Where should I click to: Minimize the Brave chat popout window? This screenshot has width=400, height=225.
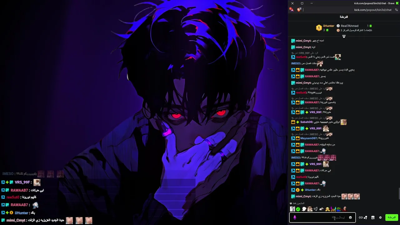click(x=312, y=3)
